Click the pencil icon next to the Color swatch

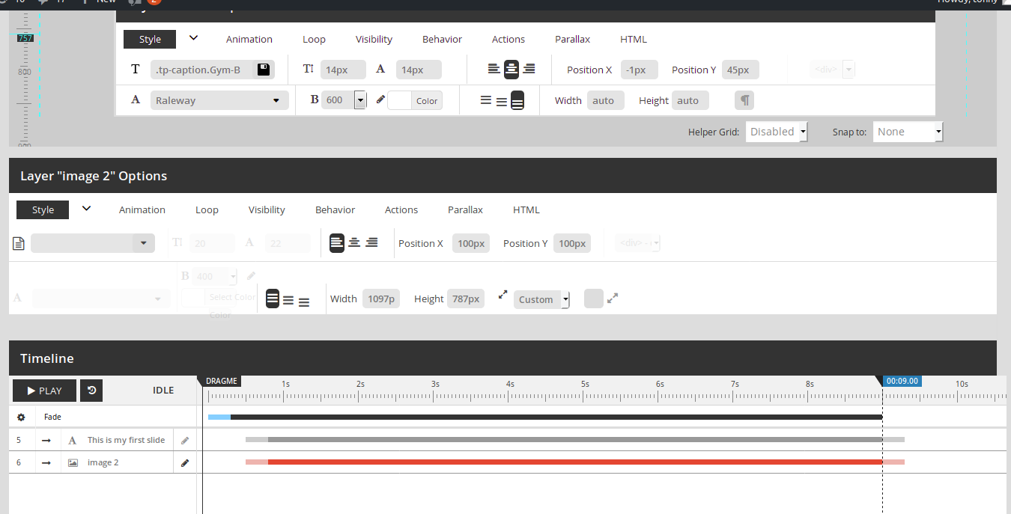(x=380, y=100)
